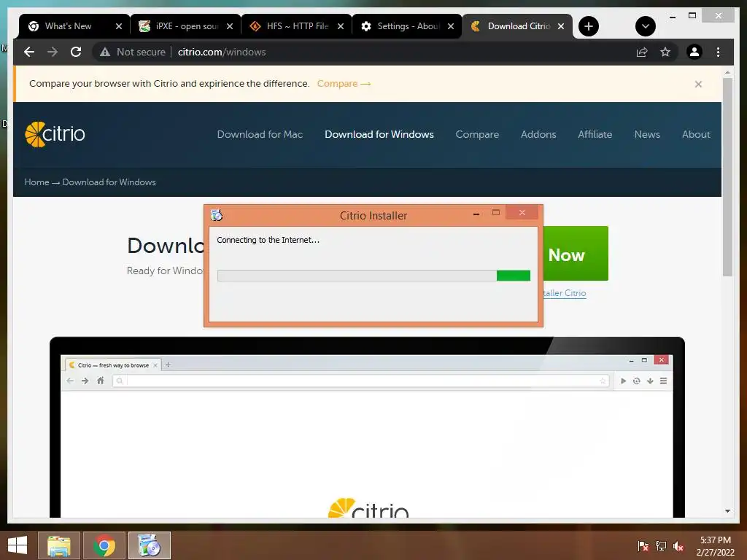Click the installer green progress bar
The height and width of the screenshot is (560, 747).
374,275
